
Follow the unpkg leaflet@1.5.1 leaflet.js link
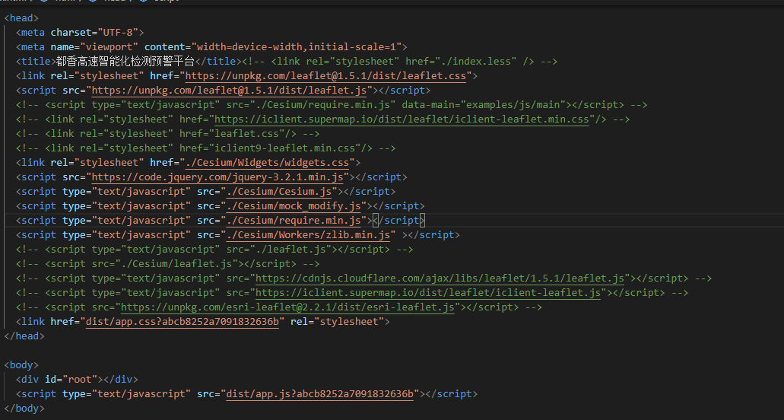point(230,91)
